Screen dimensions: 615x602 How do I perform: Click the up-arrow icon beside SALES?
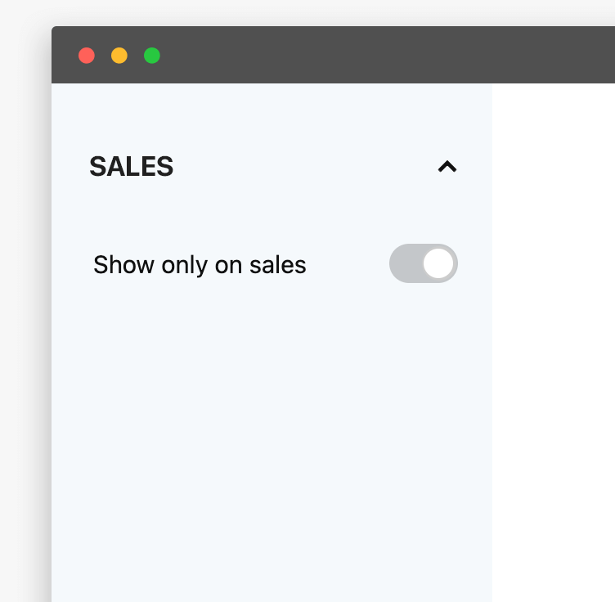(447, 167)
